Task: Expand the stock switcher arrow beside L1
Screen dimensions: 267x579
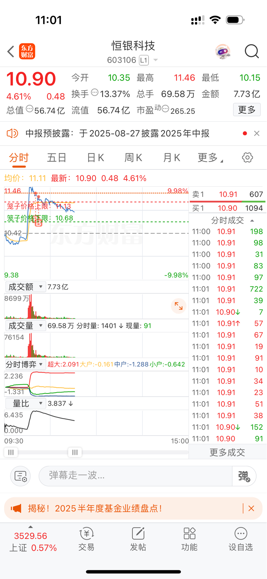Action: click(x=156, y=60)
